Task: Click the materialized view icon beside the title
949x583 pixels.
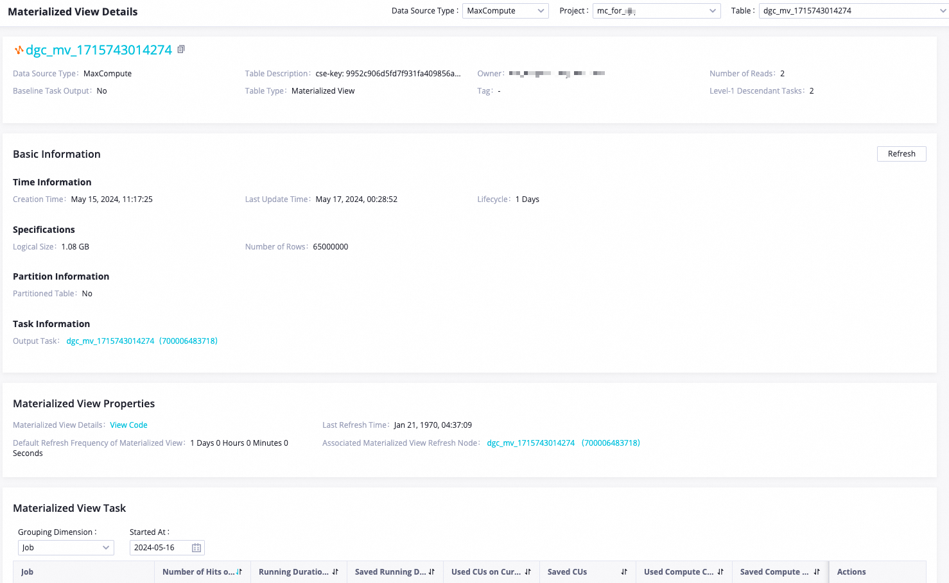Action: [x=19, y=49]
